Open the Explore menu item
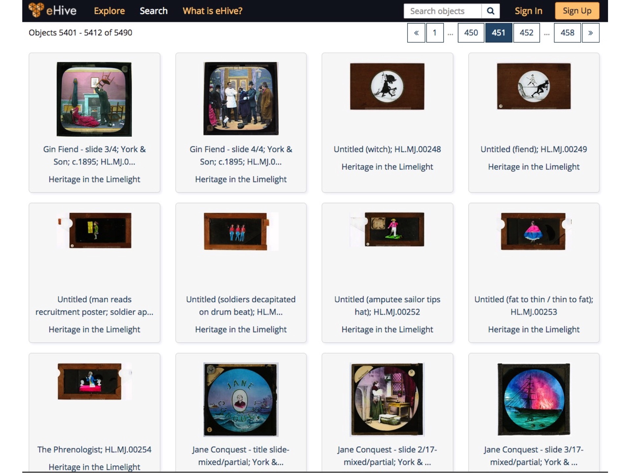The height and width of the screenshot is (473, 631). point(109,11)
